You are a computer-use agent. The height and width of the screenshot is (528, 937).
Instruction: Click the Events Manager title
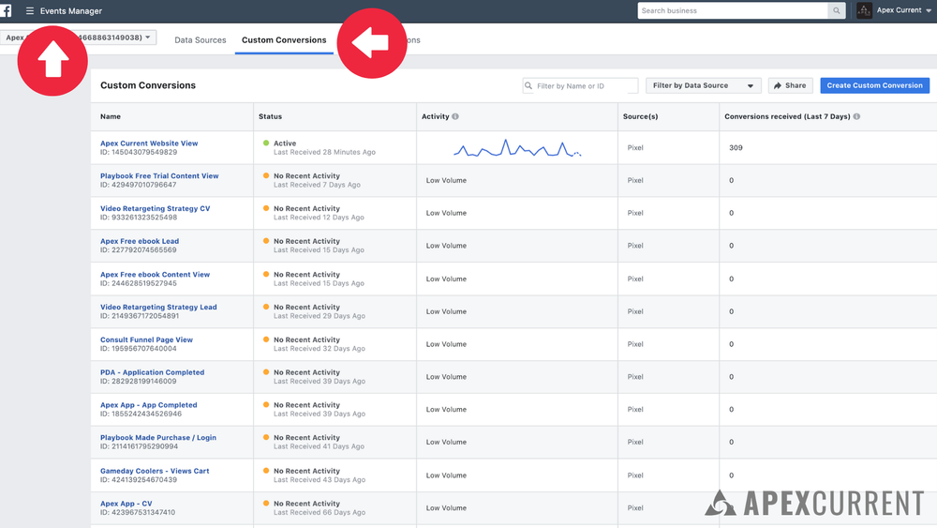[x=71, y=10]
